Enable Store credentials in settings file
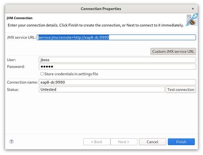 pyautogui.click(x=42, y=74)
